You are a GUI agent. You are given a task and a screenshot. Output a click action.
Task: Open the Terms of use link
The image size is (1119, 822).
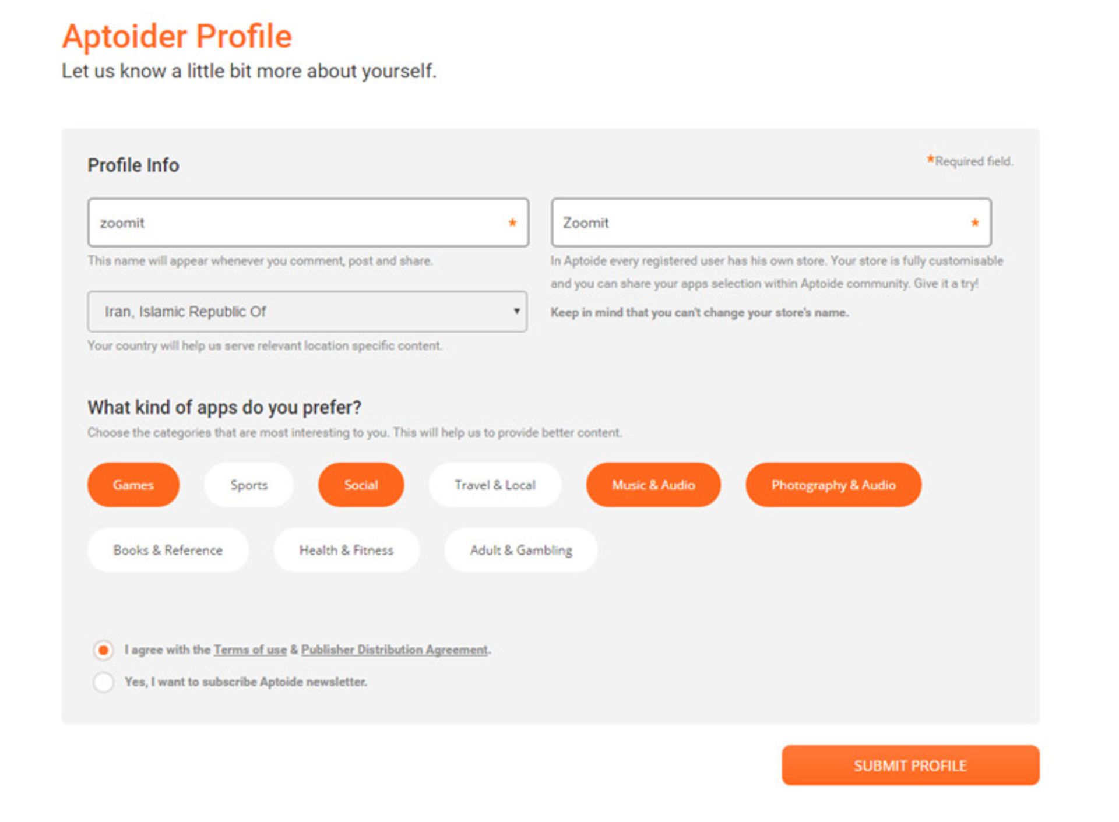tap(250, 650)
